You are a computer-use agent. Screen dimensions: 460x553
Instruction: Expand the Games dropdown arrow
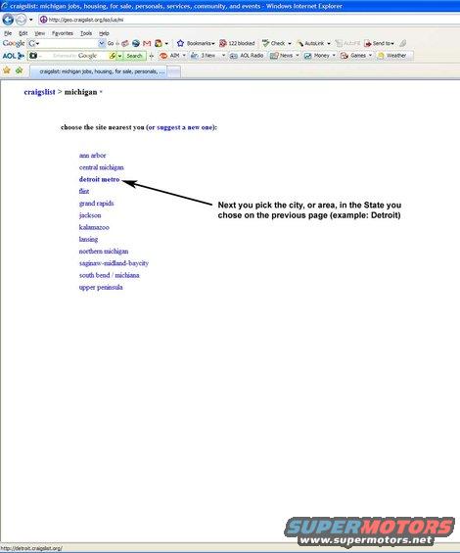click(x=370, y=56)
